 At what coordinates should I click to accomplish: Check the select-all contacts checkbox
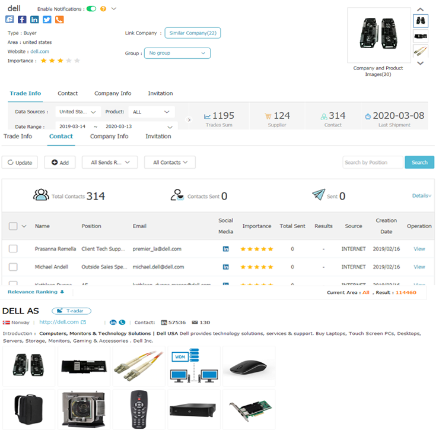13,226
